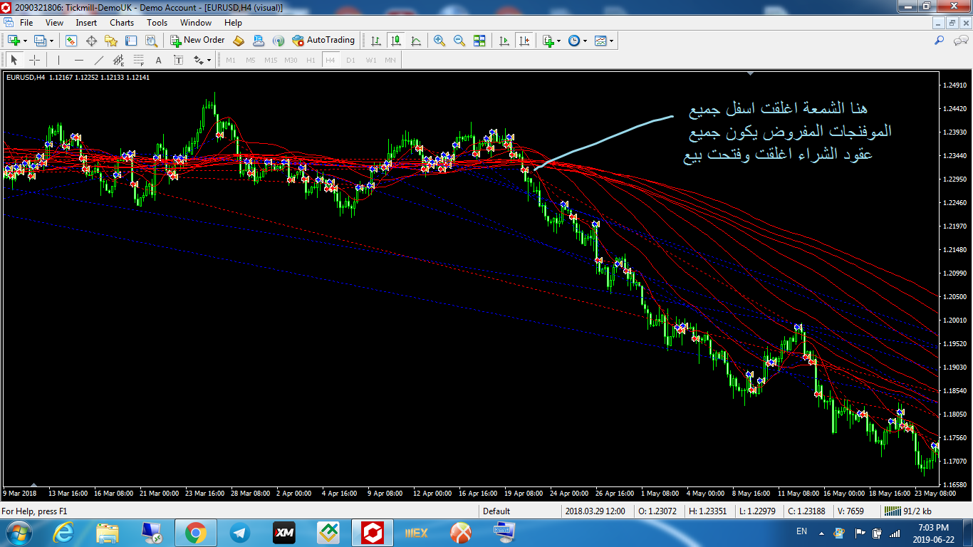This screenshot has height=547, width=973.
Task: Select the Crosshair cursor tool
Action: click(34, 60)
